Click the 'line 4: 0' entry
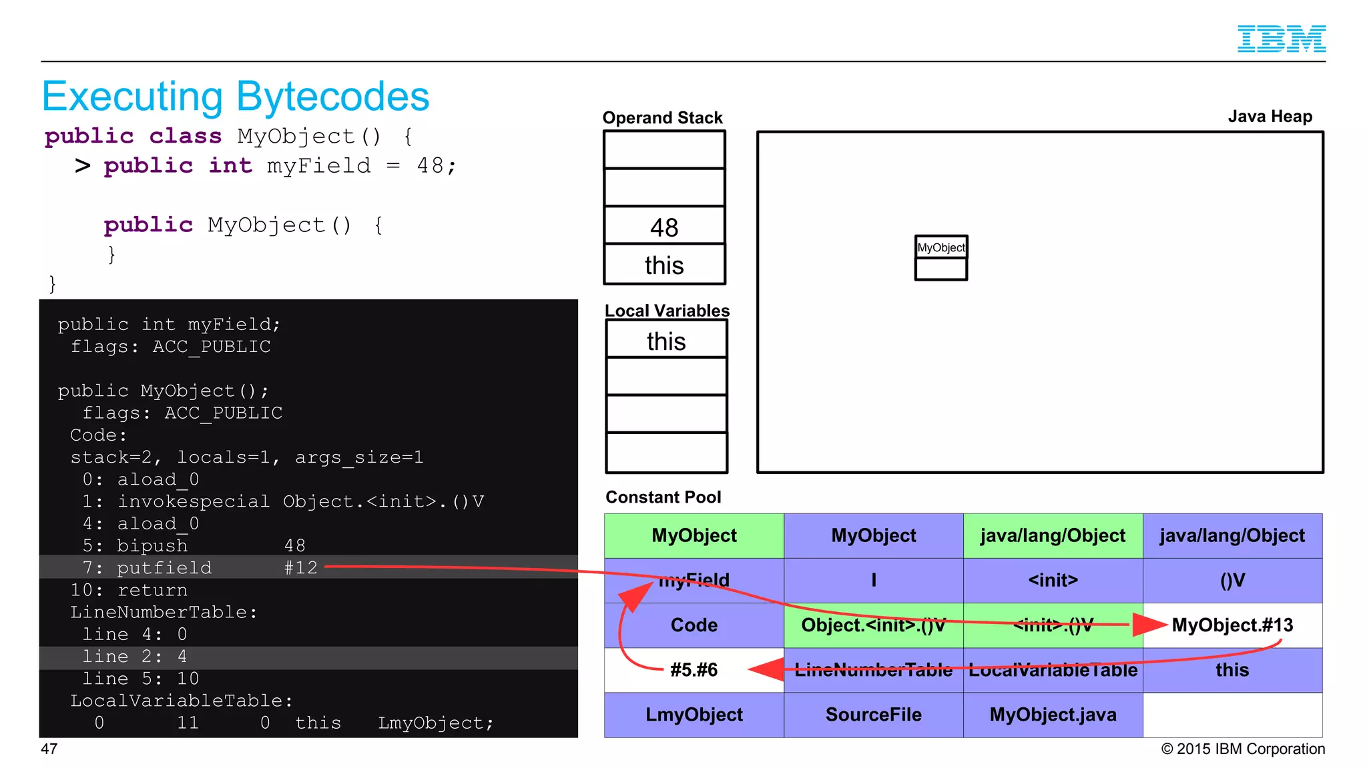Screen dimensions: 1367x768 [135, 634]
